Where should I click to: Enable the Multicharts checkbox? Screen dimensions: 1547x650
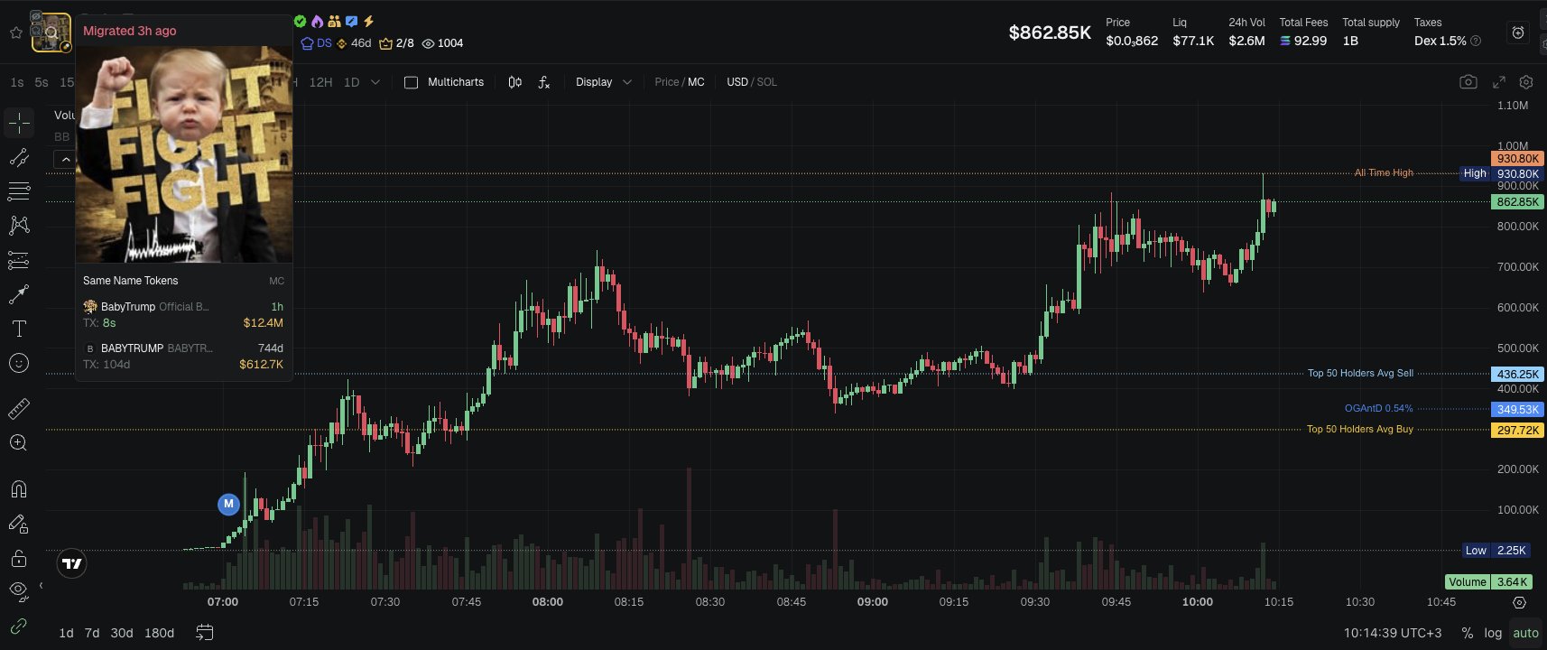click(412, 82)
